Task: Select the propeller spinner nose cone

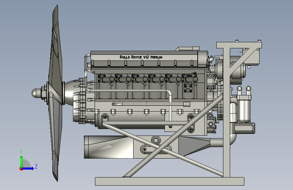Action: (x=36, y=93)
